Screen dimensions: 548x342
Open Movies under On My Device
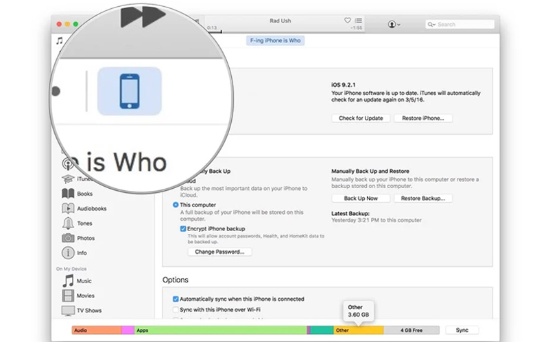point(78,295)
